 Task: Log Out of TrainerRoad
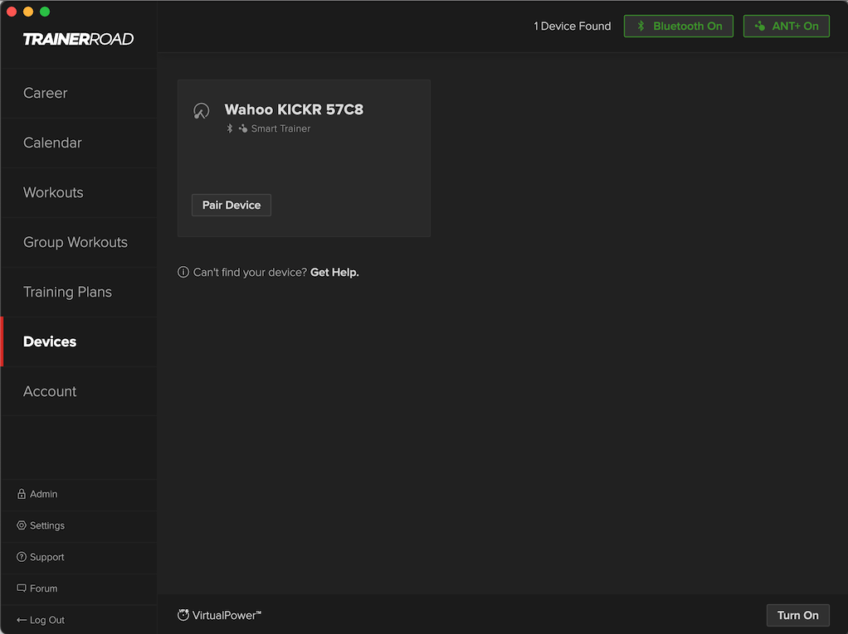point(79,619)
